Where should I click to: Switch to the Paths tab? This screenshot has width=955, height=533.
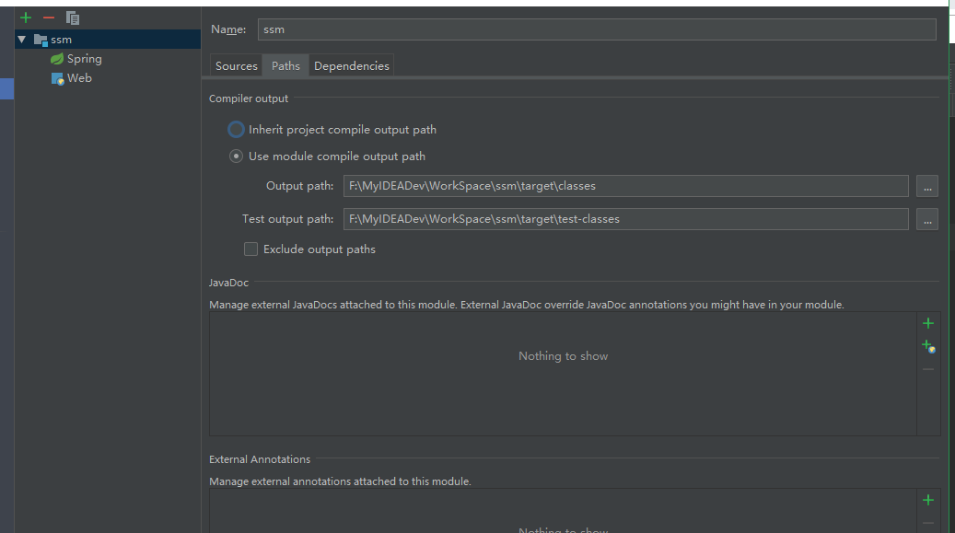(x=285, y=66)
